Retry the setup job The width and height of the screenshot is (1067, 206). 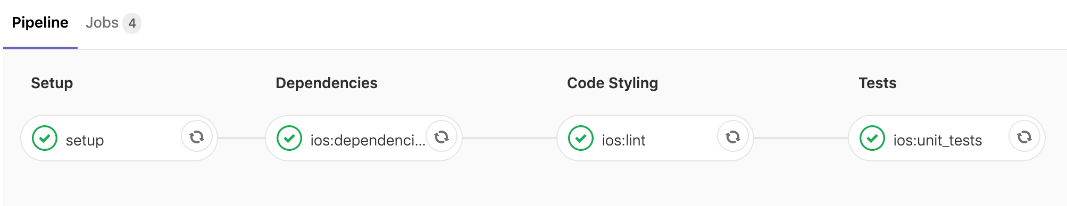pos(197,138)
